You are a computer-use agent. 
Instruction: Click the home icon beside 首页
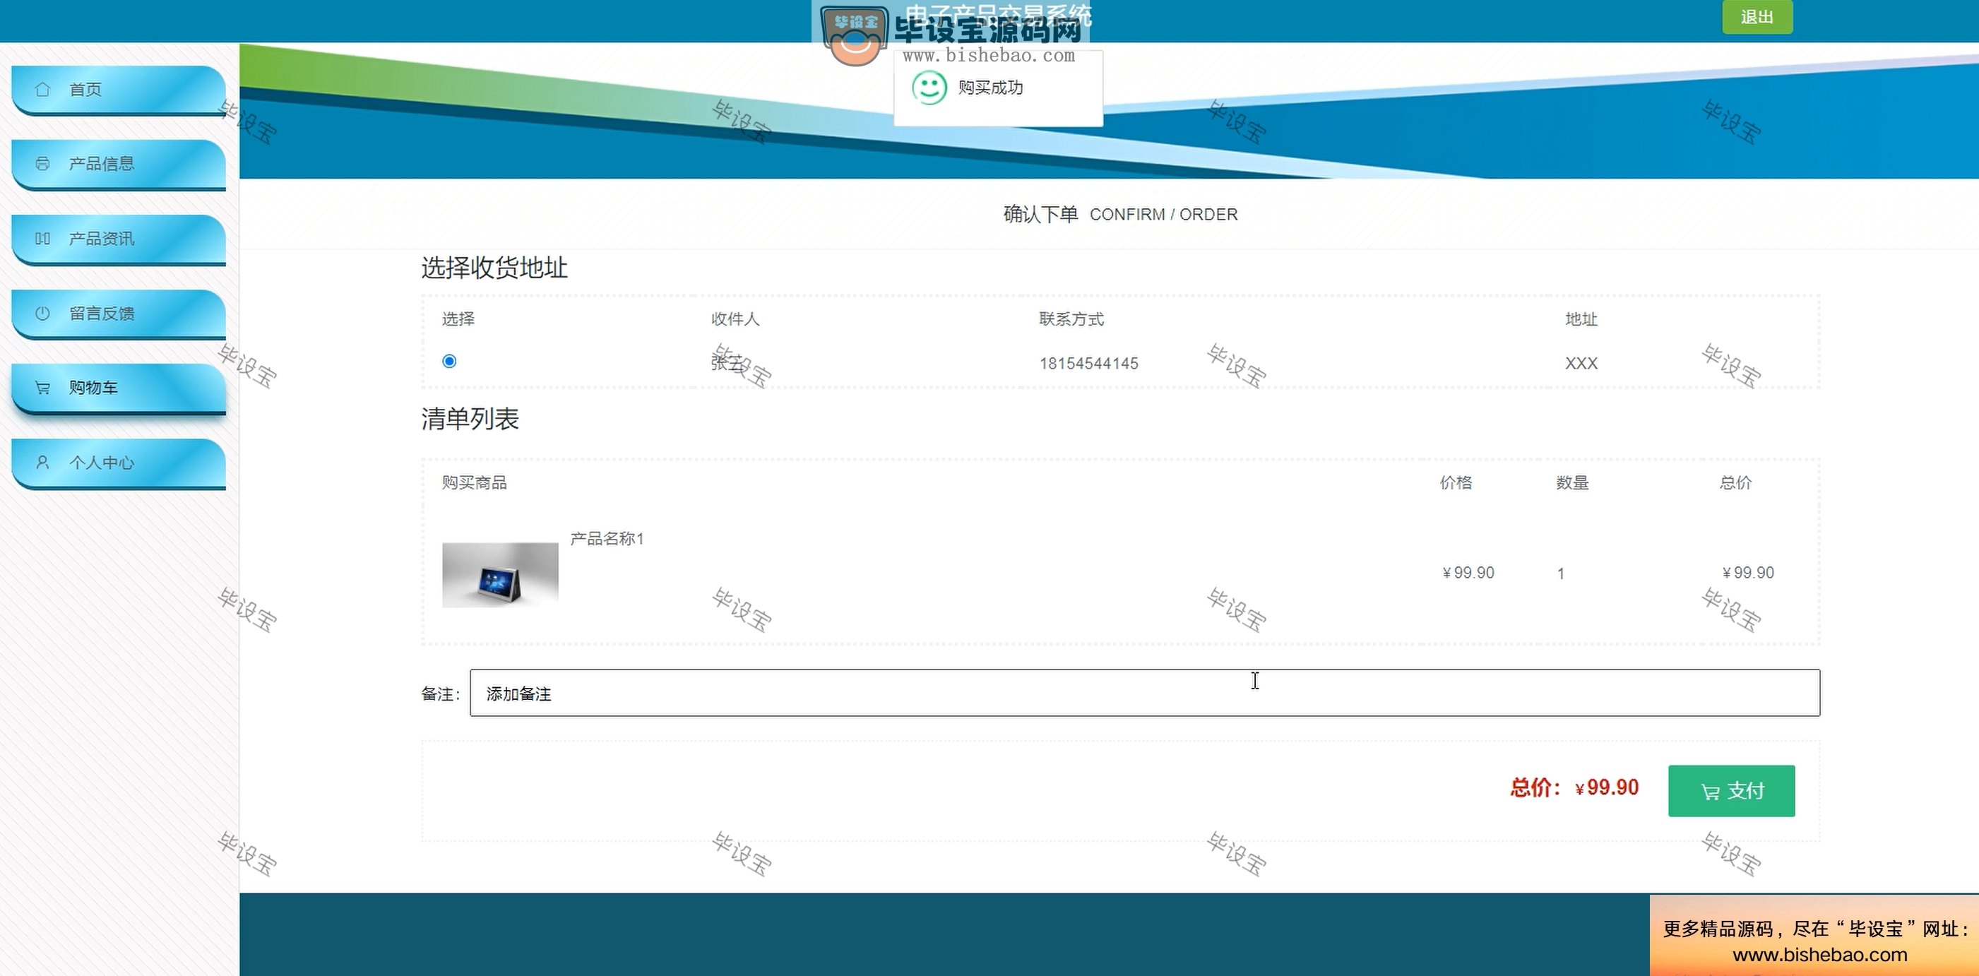[42, 89]
